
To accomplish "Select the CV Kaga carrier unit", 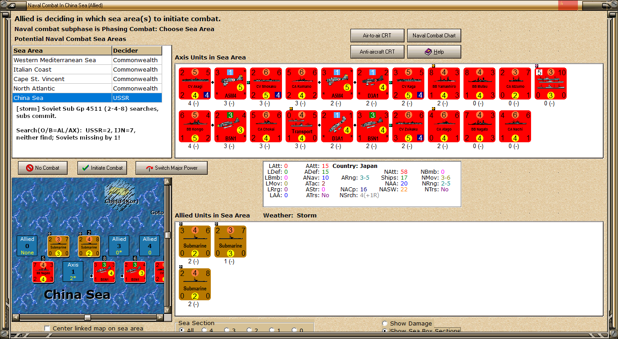I will click(409, 84).
